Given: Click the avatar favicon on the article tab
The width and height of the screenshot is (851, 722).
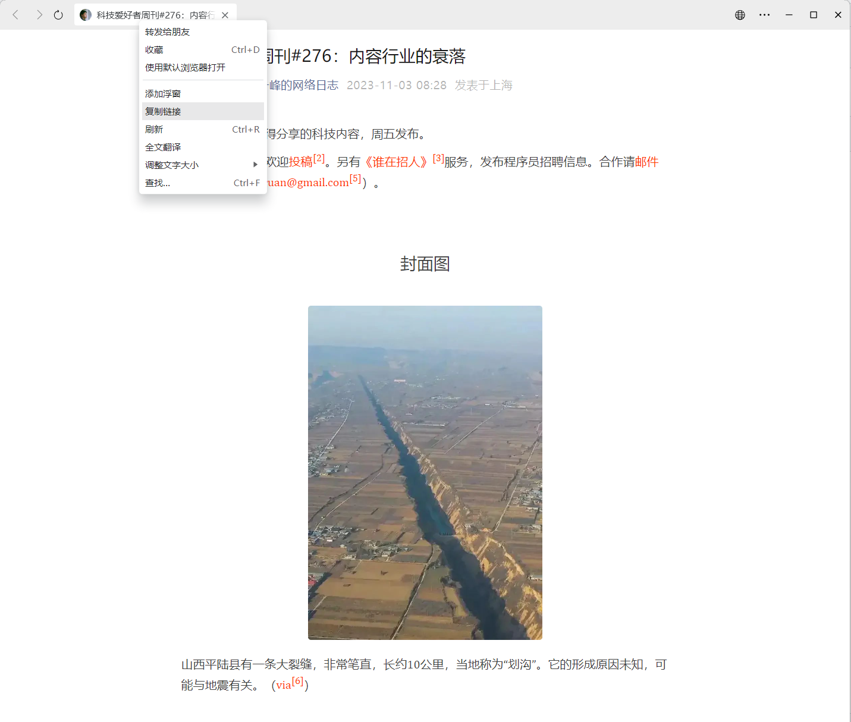Looking at the screenshot, I should point(84,14).
